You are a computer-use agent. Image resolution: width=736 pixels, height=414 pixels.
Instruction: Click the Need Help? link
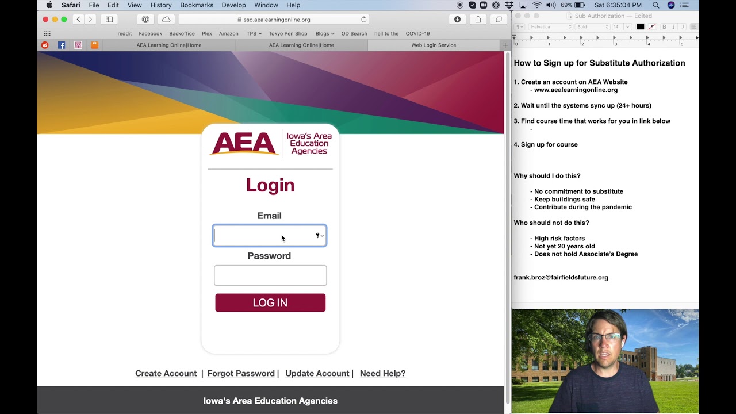[x=382, y=374]
